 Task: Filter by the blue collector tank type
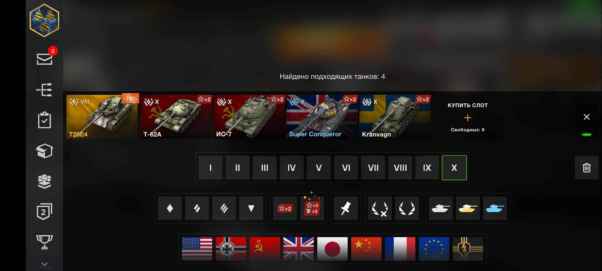pos(495,208)
